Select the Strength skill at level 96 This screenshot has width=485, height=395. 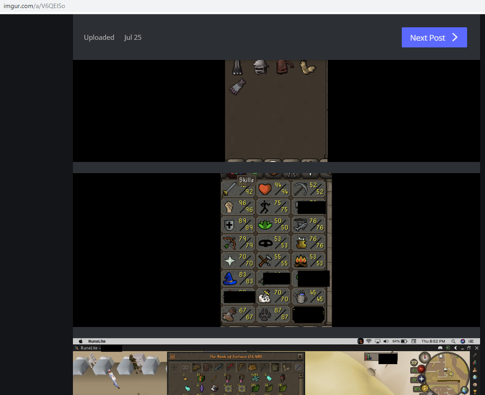tap(238, 207)
